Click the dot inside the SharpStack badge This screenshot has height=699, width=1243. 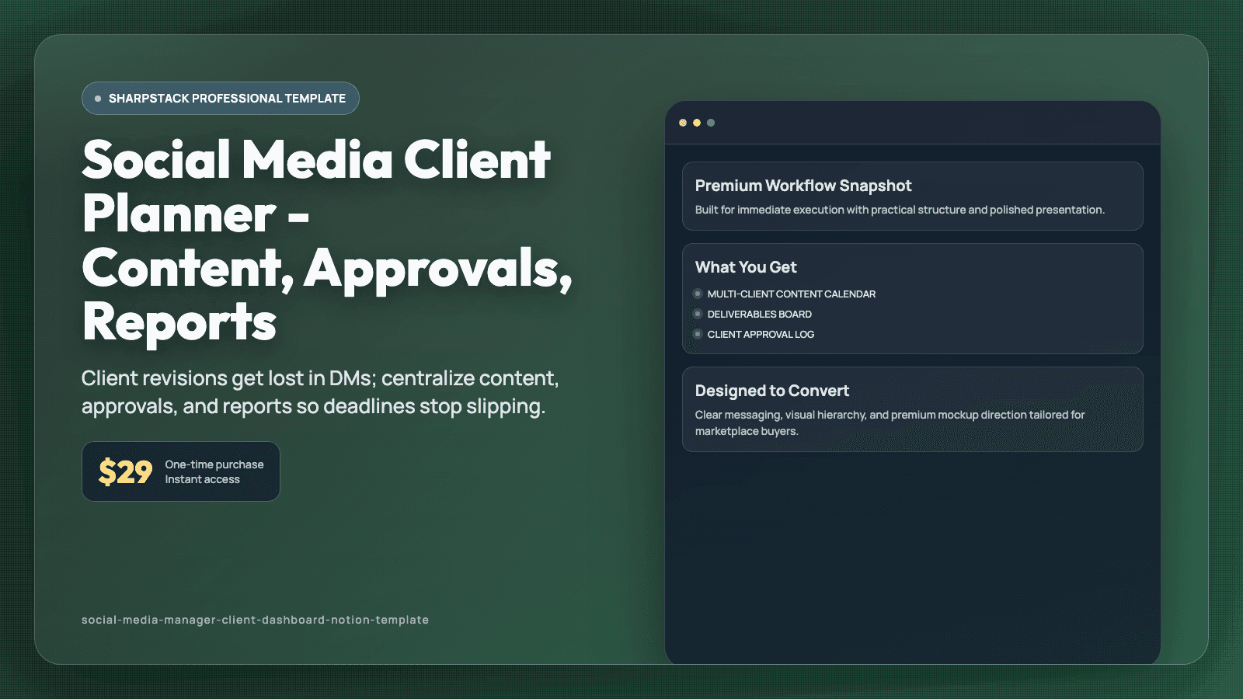(x=97, y=98)
